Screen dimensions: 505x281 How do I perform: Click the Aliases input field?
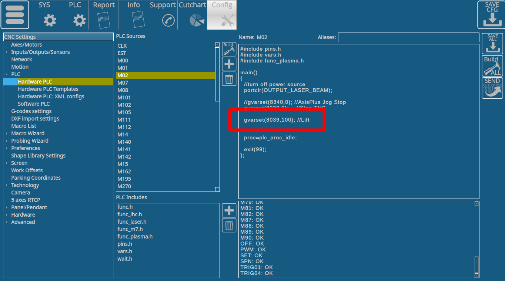[408, 37]
